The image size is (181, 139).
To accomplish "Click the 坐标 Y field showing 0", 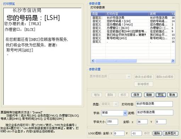I will click(x=161, y=122).
